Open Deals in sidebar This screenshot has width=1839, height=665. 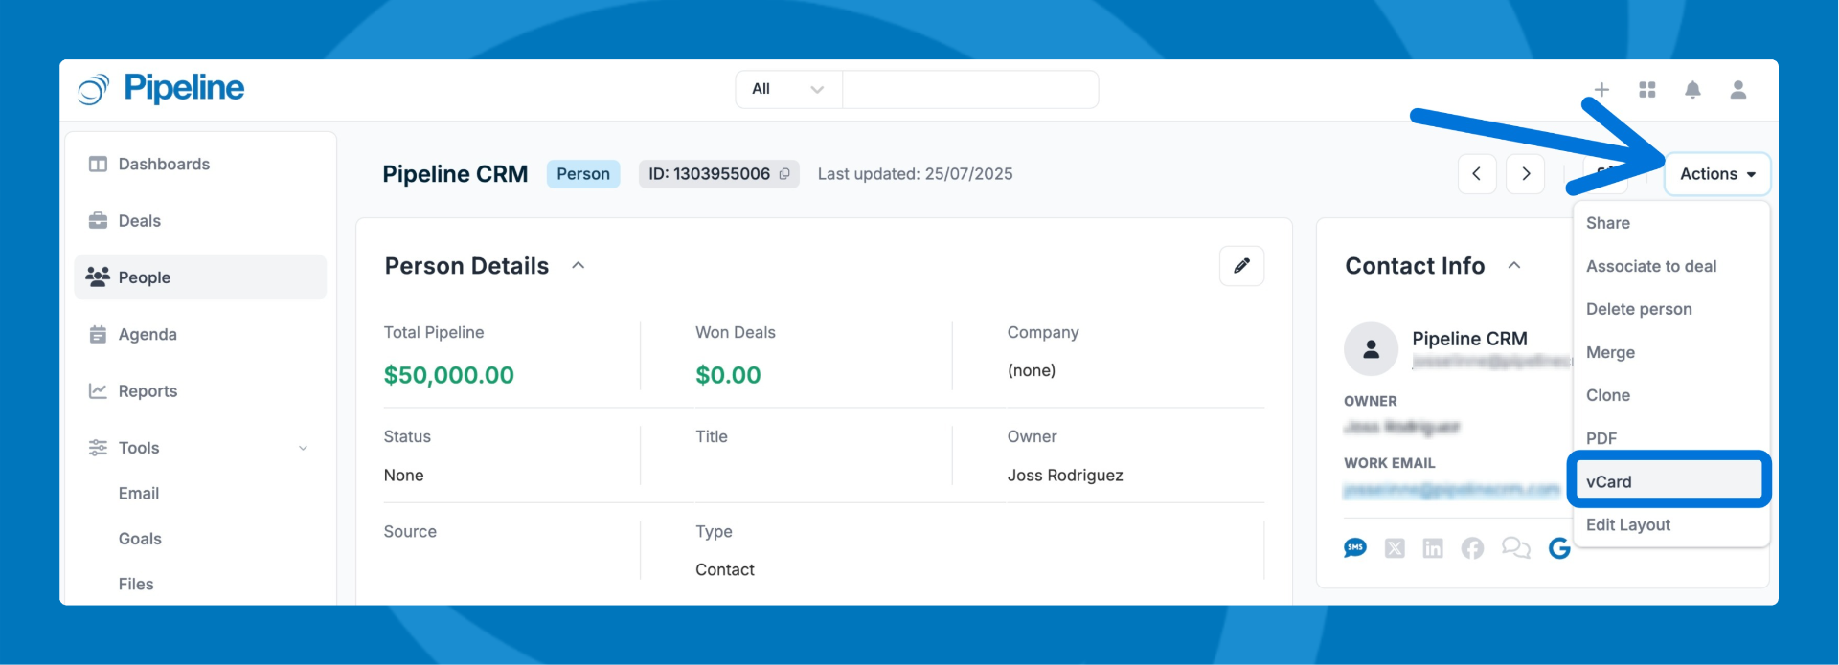[200, 221]
